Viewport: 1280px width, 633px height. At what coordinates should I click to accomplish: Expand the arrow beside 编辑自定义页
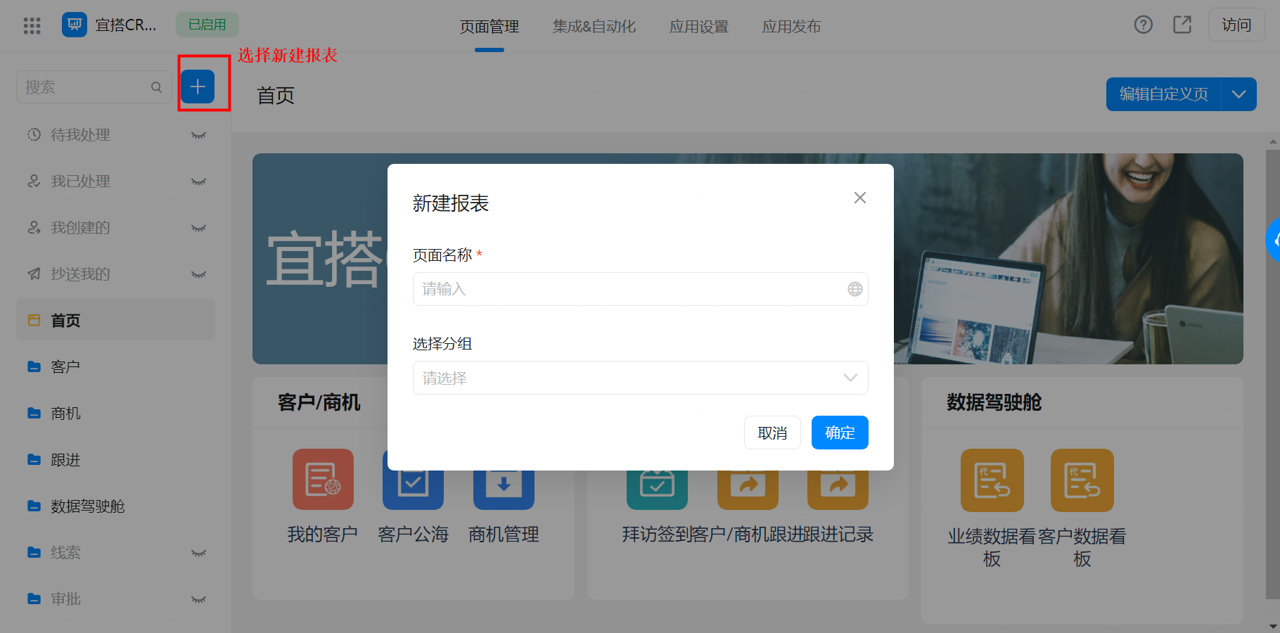coord(1239,94)
